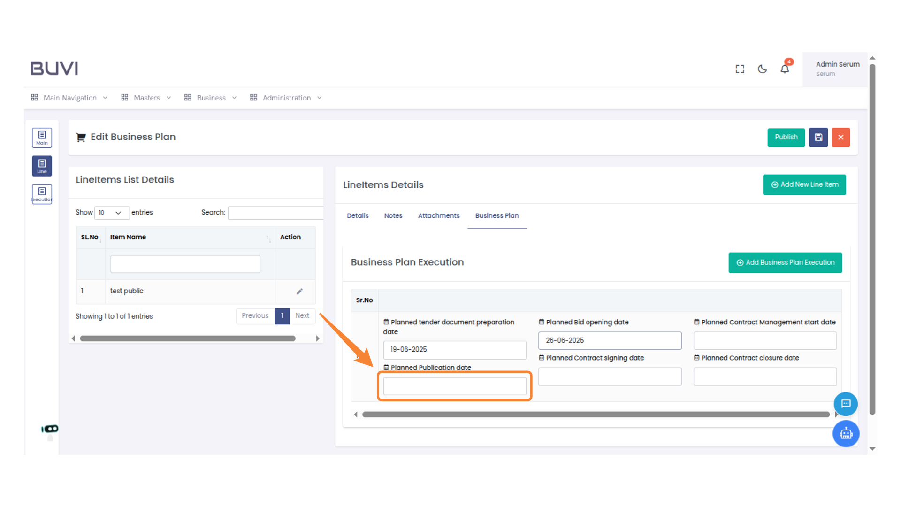Screen dimensions: 901x507
Task: Edit test public row pencil icon
Action: (299, 291)
